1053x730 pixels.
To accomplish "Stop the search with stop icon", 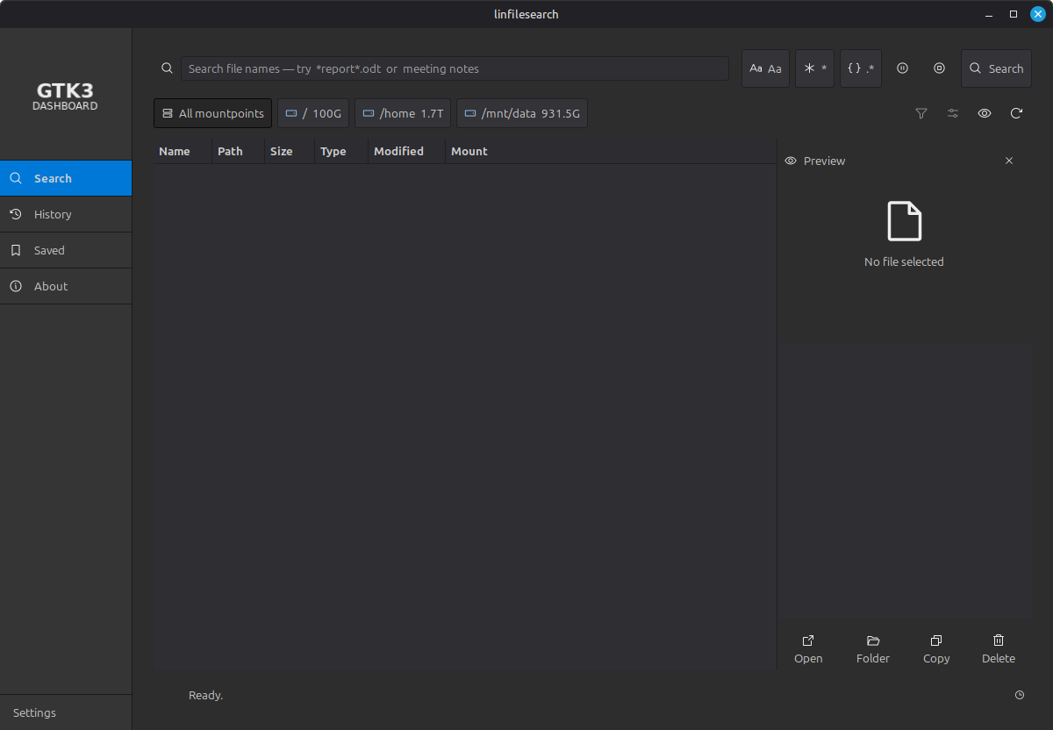I will (x=939, y=68).
